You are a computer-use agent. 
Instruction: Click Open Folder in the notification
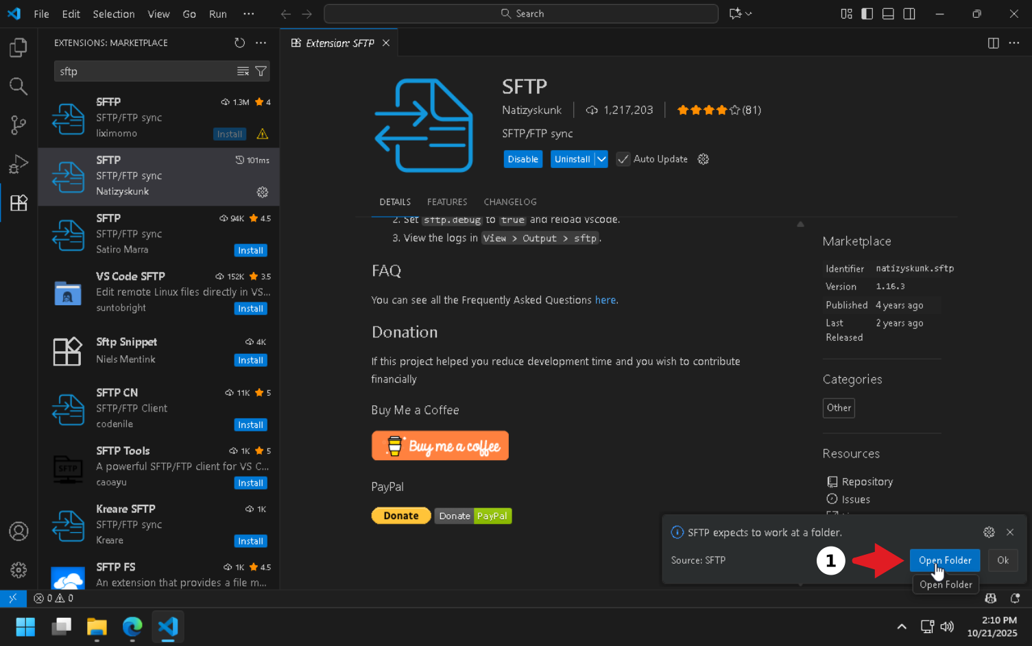944,560
